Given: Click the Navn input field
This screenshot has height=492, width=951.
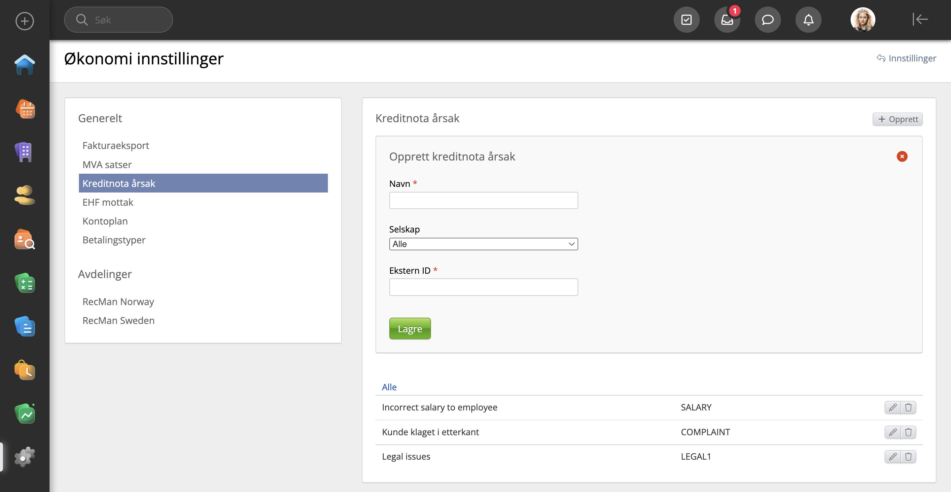Looking at the screenshot, I should tap(483, 200).
